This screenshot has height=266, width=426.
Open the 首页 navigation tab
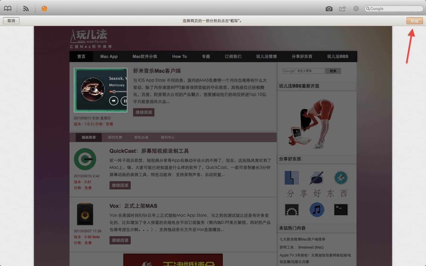coord(81,56)
